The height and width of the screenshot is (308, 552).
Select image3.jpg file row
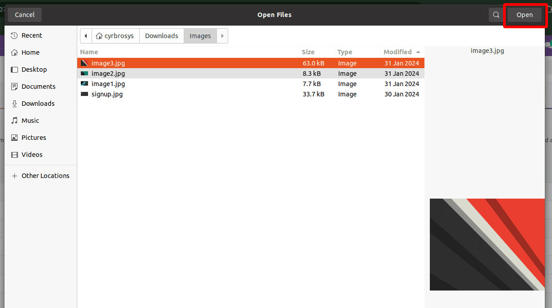251,63
